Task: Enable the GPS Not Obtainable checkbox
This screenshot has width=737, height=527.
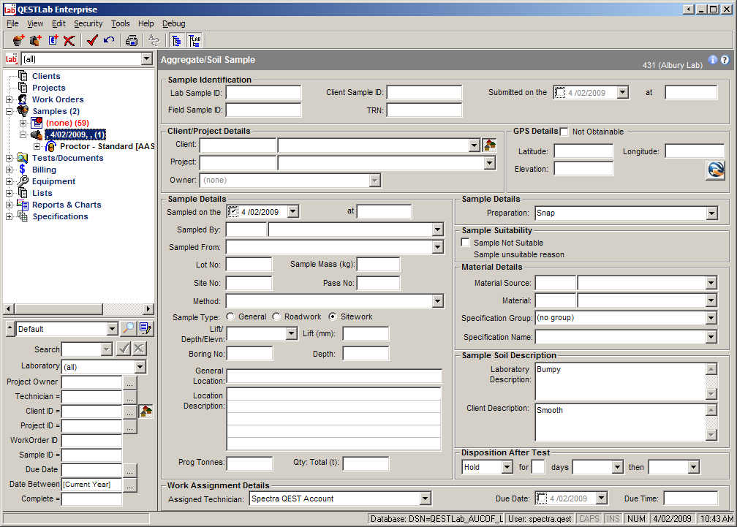Action: (564, 132)
